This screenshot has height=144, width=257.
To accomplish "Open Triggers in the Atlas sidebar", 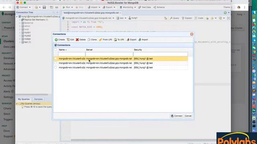I will [8, 120].
